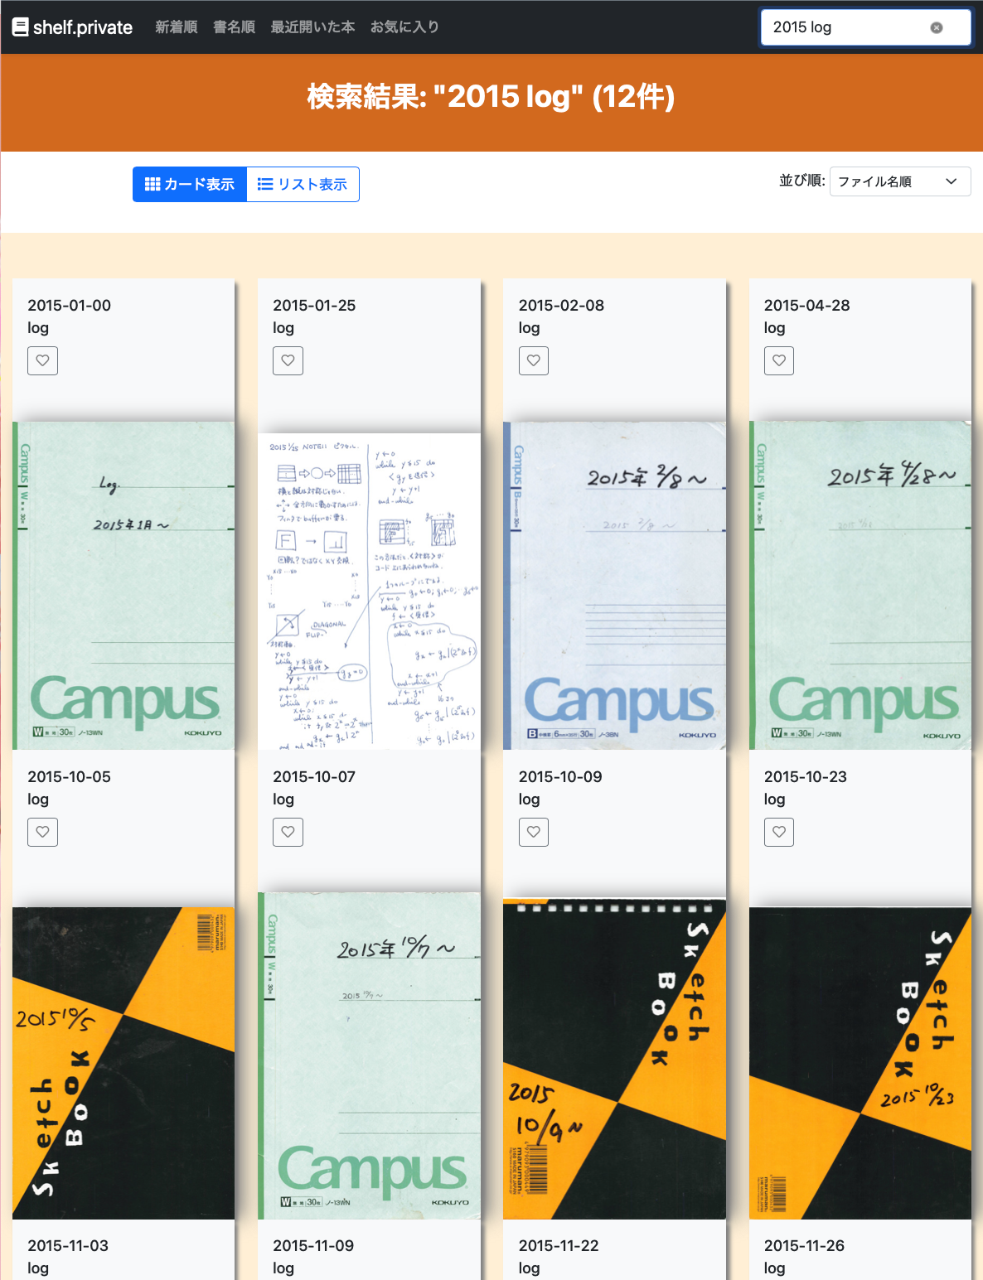983x1280 pixels.
Task: Open the 2015-01-25 handwritten notes thumbnail
Action: (x=369, y=592)
